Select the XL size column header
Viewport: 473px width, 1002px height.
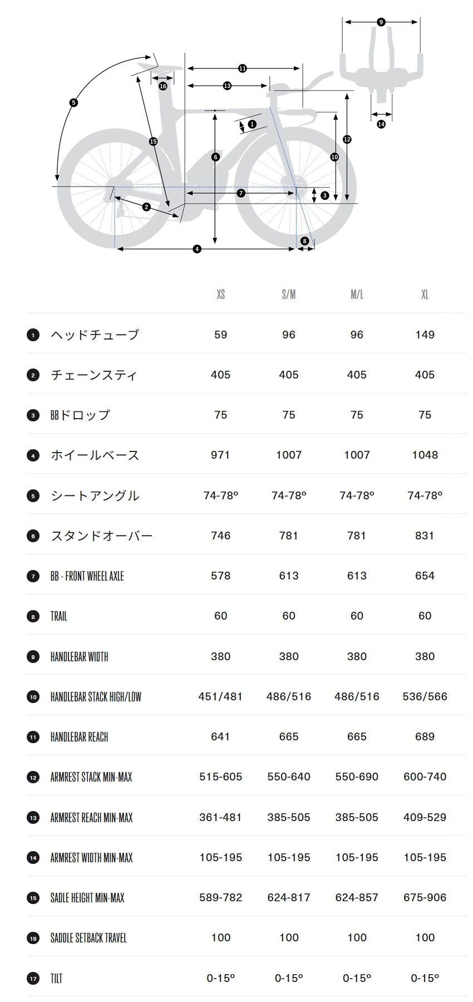[x=425, y=294]
